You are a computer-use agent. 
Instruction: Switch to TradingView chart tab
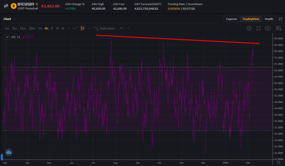click(251, 19)
